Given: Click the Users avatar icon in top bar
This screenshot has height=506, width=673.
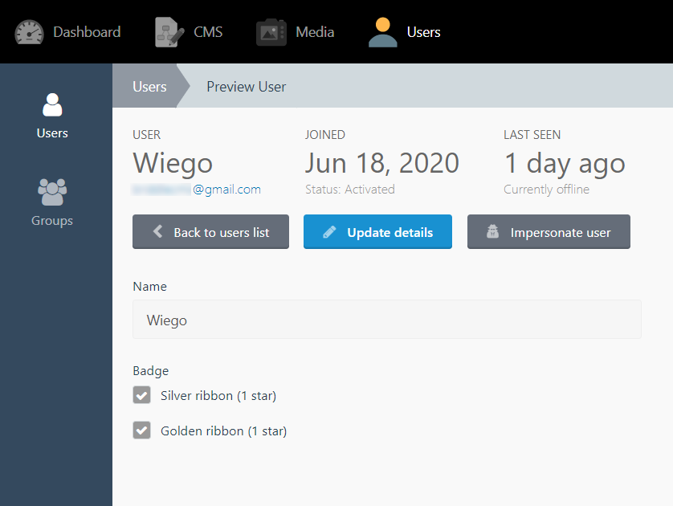Looking at the screenshot, I should coord(383,32).
